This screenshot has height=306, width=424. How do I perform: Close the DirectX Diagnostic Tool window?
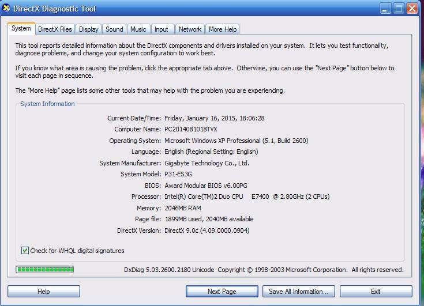(x=412, y=9)
